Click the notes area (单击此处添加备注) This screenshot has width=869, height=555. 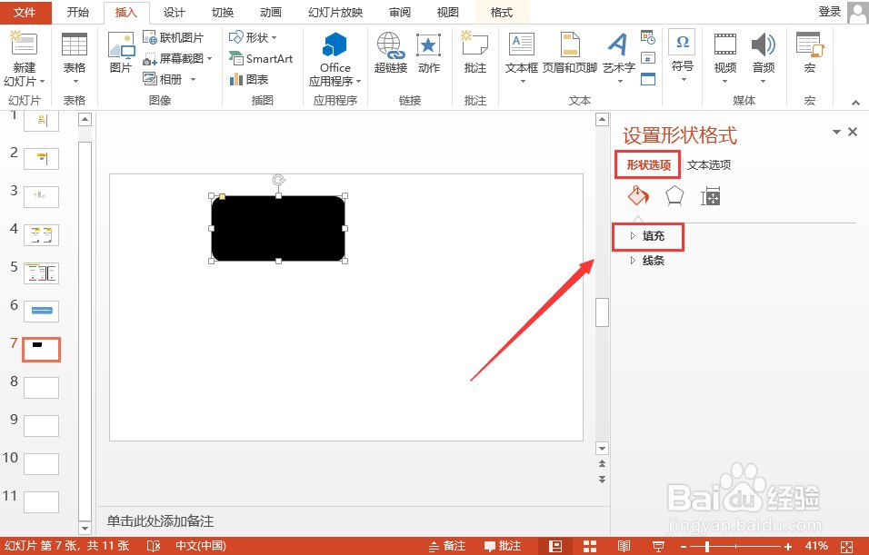click(x=160, y=521)
